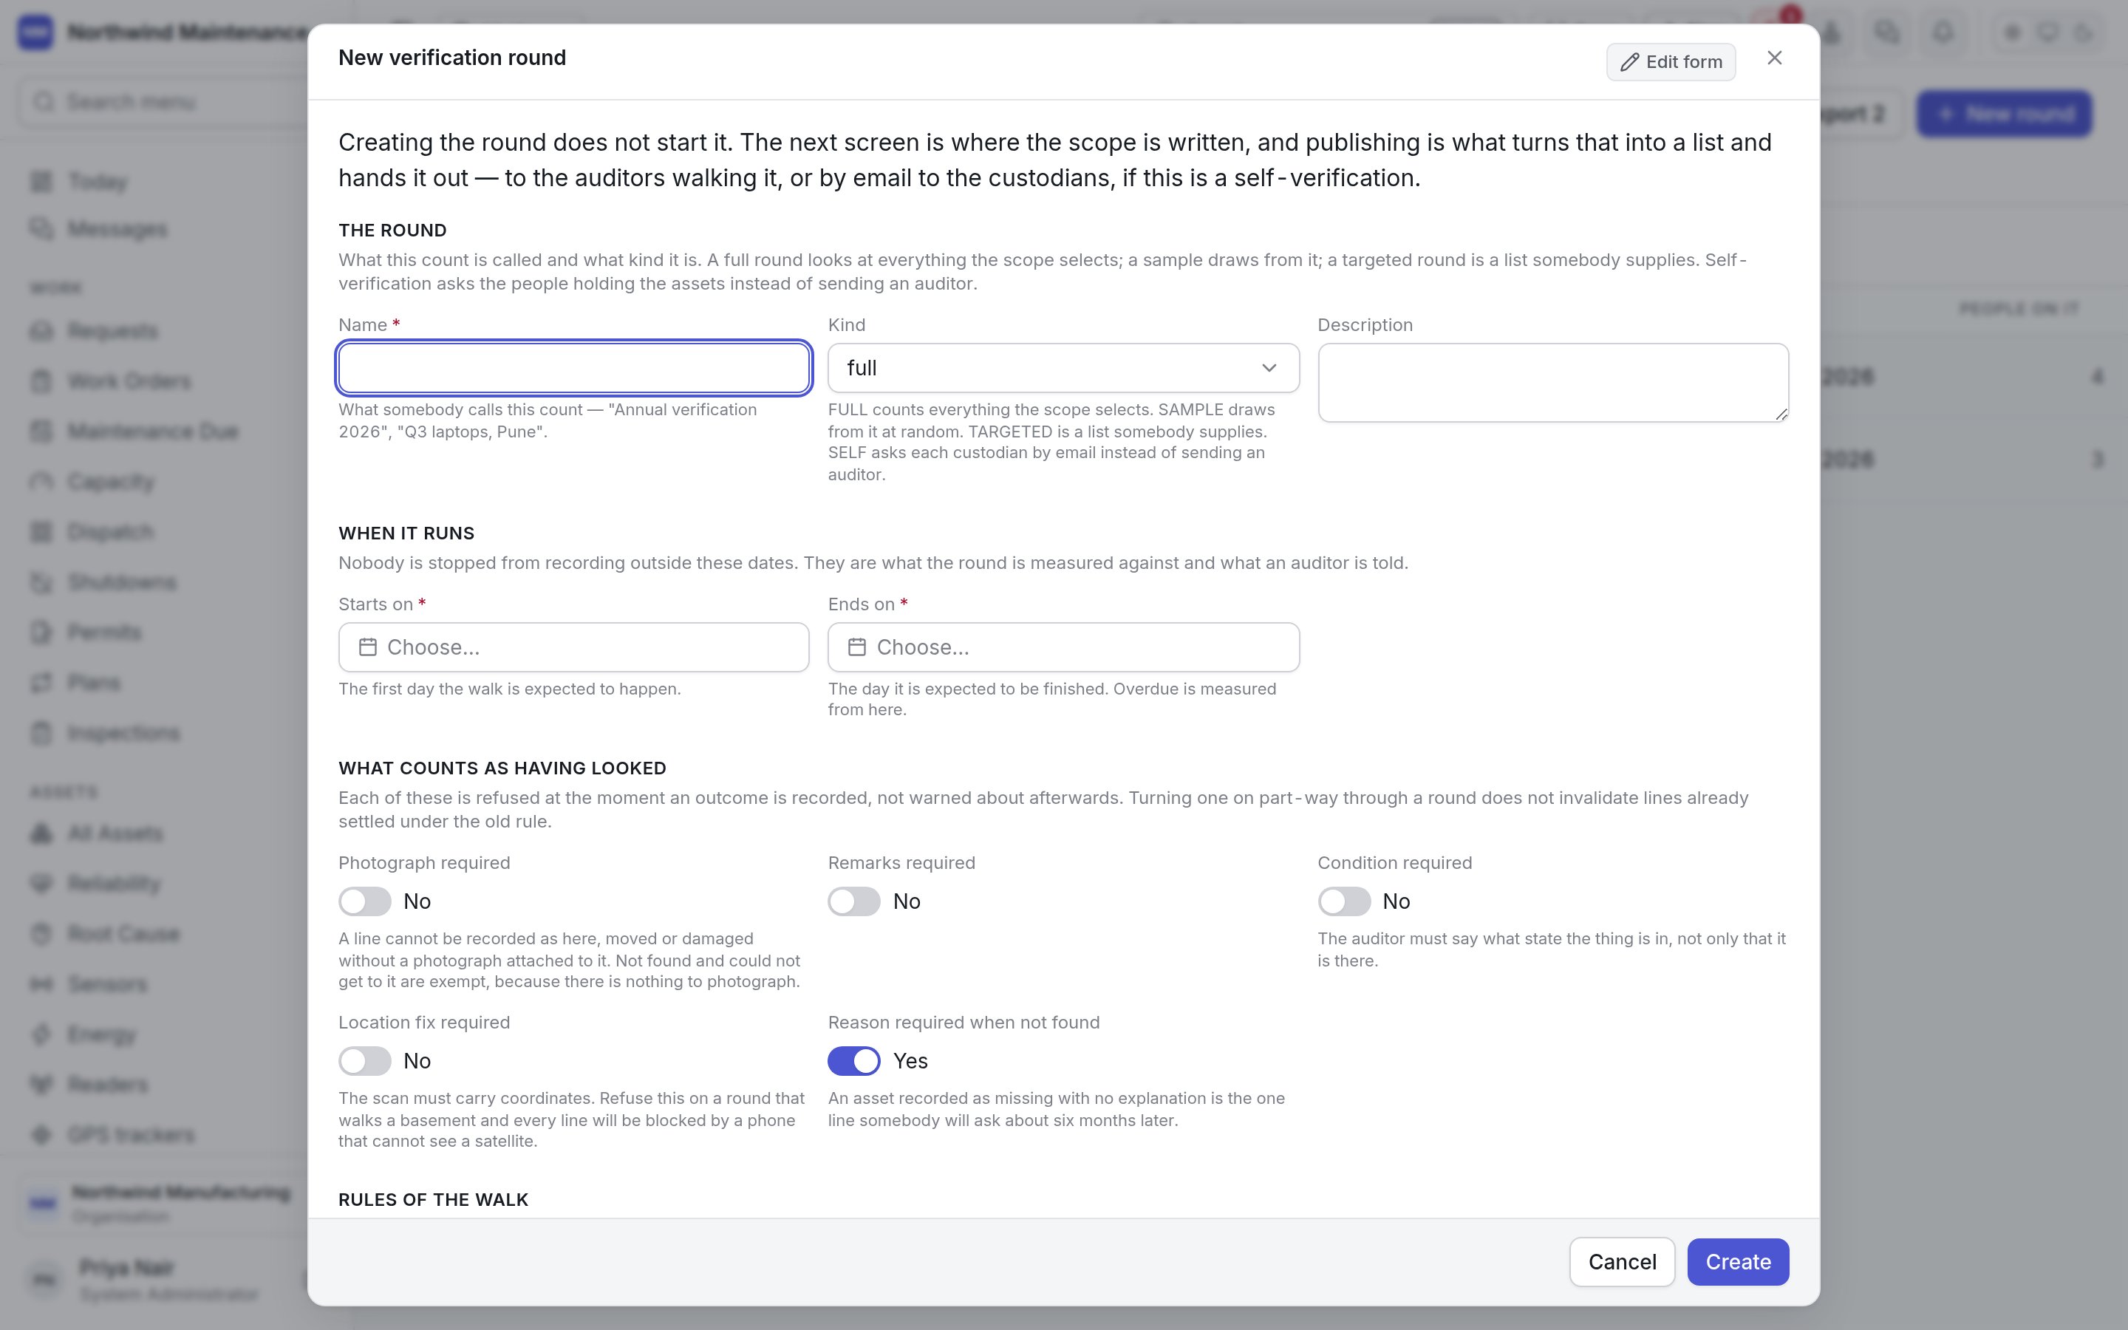This screenshot has width=2128, height=1330.
Task: Open the Kind dropdown showing full
Action: 1063,368
